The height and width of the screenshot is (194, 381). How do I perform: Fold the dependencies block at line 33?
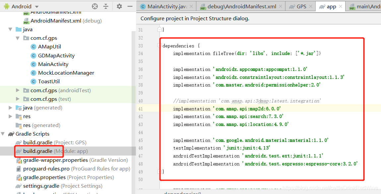pyautogui.click(x=159, y=45)
